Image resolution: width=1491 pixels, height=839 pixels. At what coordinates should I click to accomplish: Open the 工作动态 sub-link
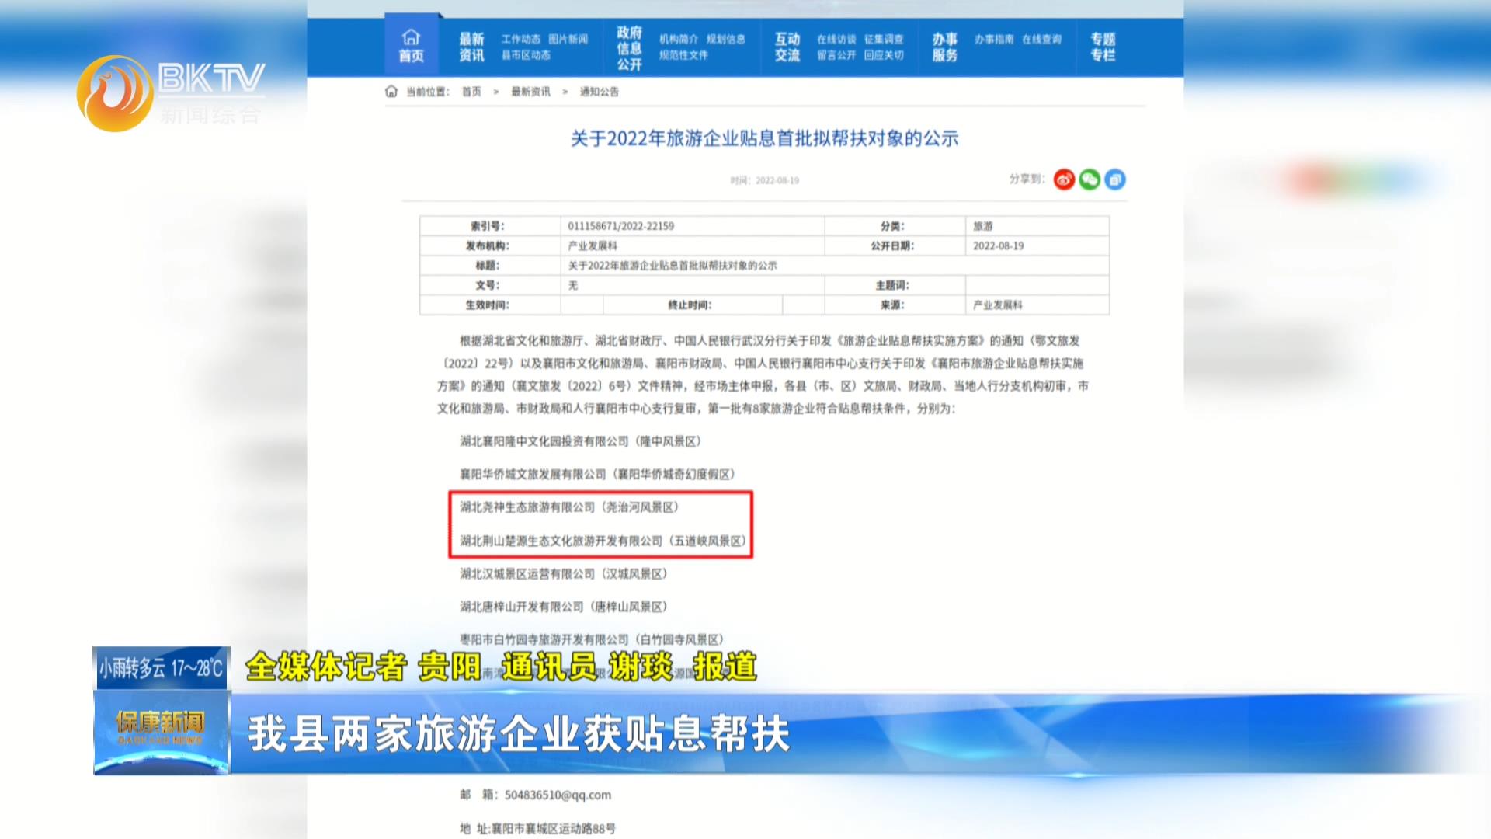pyautogui.click(x=520, y=39)
